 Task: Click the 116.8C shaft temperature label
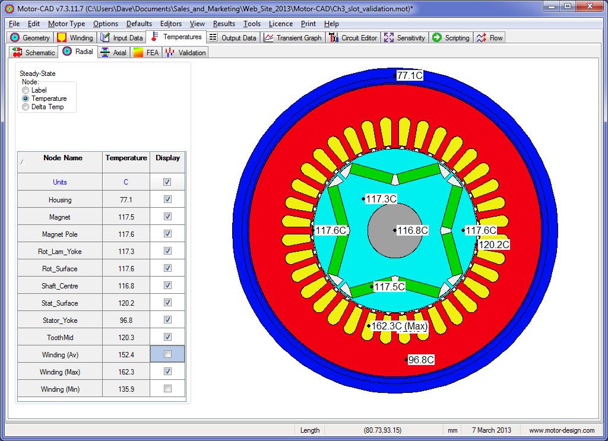413,230
